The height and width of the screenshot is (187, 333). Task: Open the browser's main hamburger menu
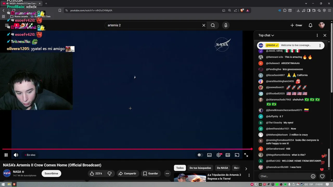330,10
